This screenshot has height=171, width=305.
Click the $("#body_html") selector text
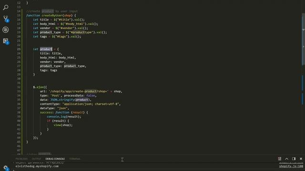[73, 24]
